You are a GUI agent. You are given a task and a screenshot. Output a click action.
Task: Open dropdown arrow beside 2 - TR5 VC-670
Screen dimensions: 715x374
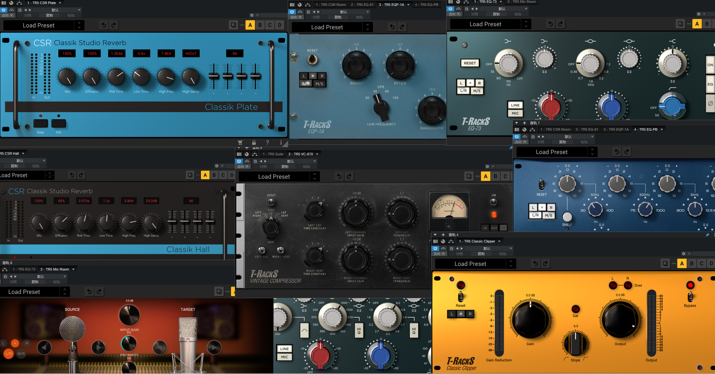pyautogui.click(x=317, y=154)
